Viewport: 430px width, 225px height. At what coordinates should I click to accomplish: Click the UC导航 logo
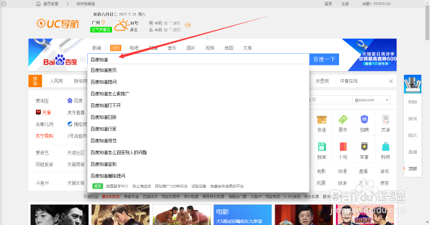point(58,24)
